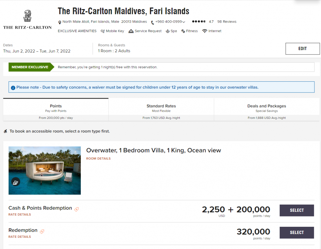The height and width of the screenshot is (249, 321).
Task: Click the tag icon beside Cash & Points Redemption
Action: coord(76,208)
